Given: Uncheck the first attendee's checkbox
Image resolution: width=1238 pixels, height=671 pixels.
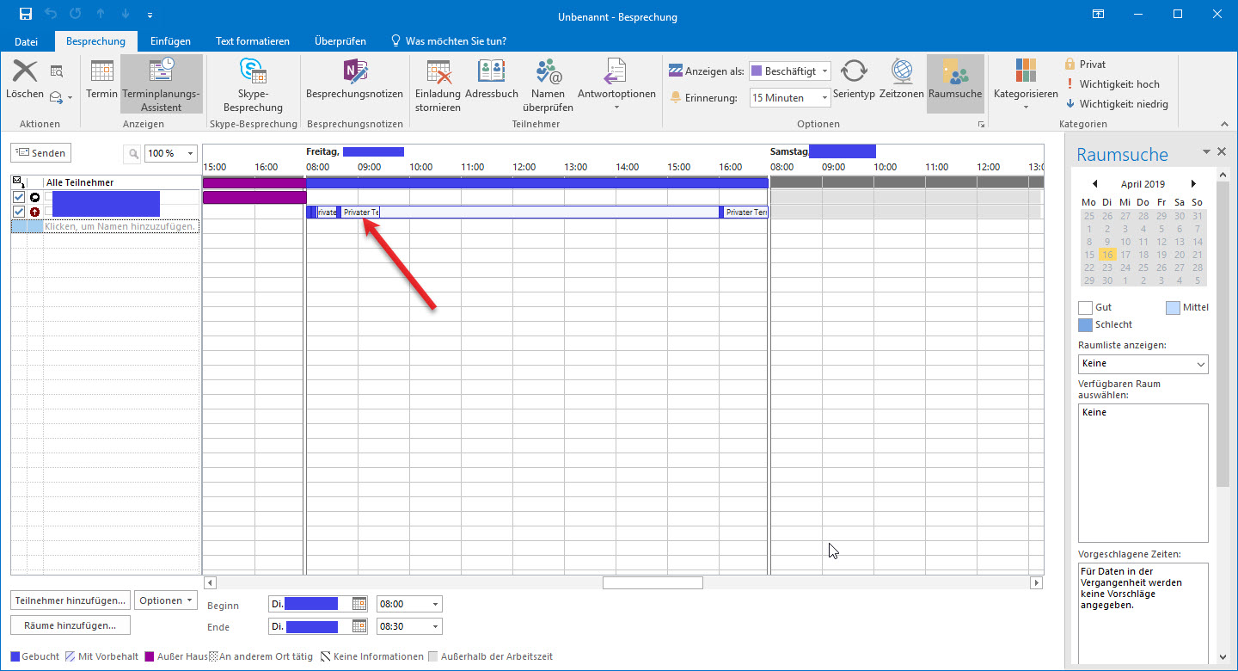Looking at the screenshot, I should coord(19,197).
